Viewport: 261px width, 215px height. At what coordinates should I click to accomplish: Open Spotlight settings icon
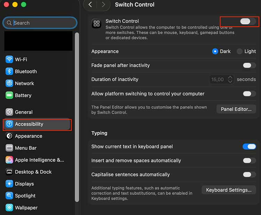[9, 196]
